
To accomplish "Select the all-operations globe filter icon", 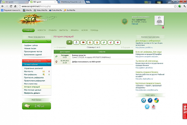I will click(x=69, y=42).
